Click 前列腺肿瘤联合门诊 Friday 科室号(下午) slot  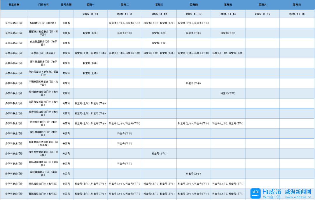click(228, 93)
